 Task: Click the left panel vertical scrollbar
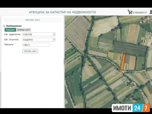tap(0, 89)
